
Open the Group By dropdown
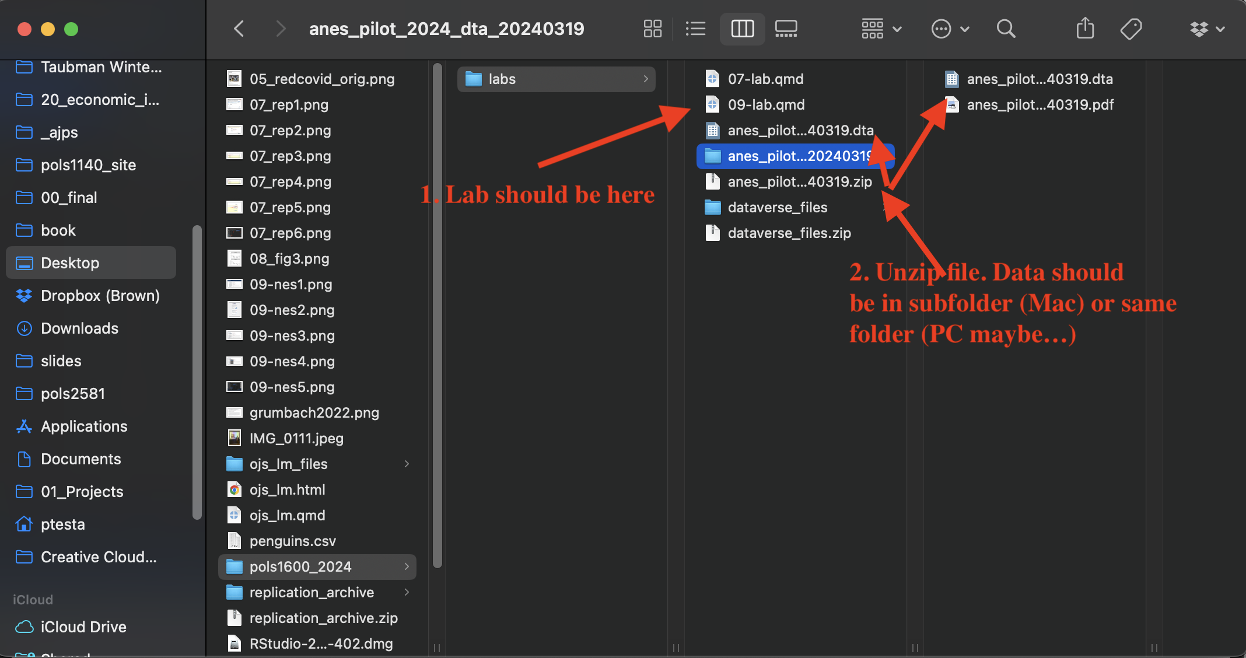tap(881, 29)
